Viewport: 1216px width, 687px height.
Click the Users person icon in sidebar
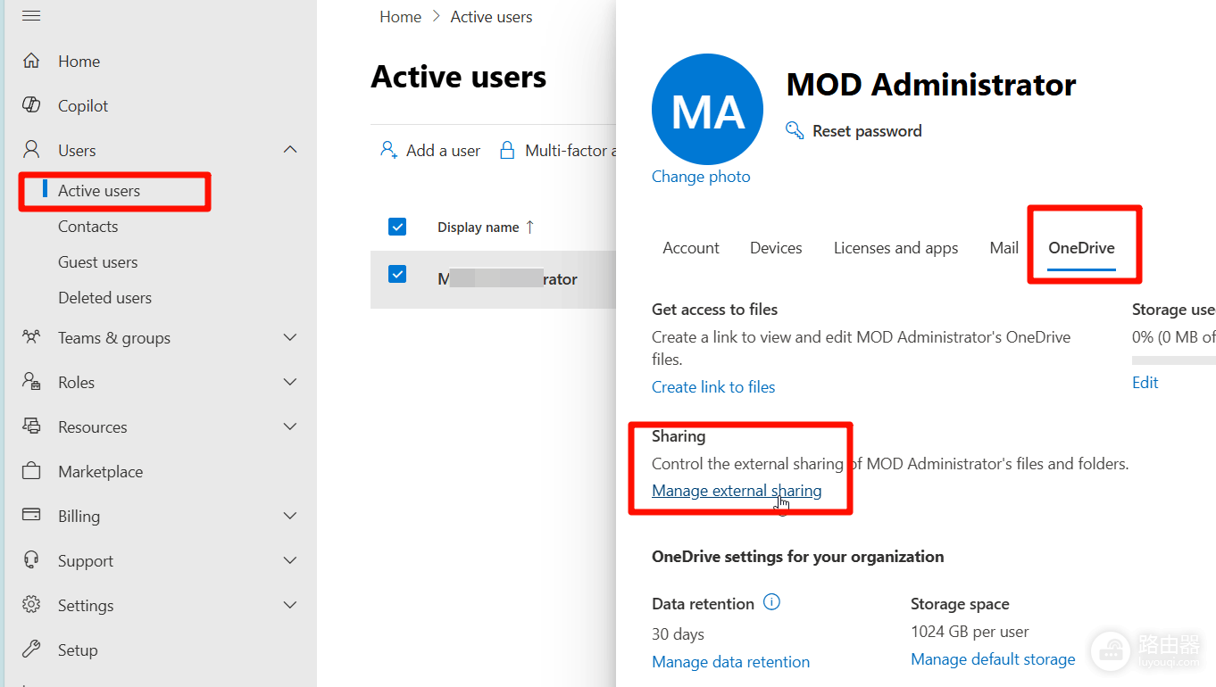(x=31, y=150)
